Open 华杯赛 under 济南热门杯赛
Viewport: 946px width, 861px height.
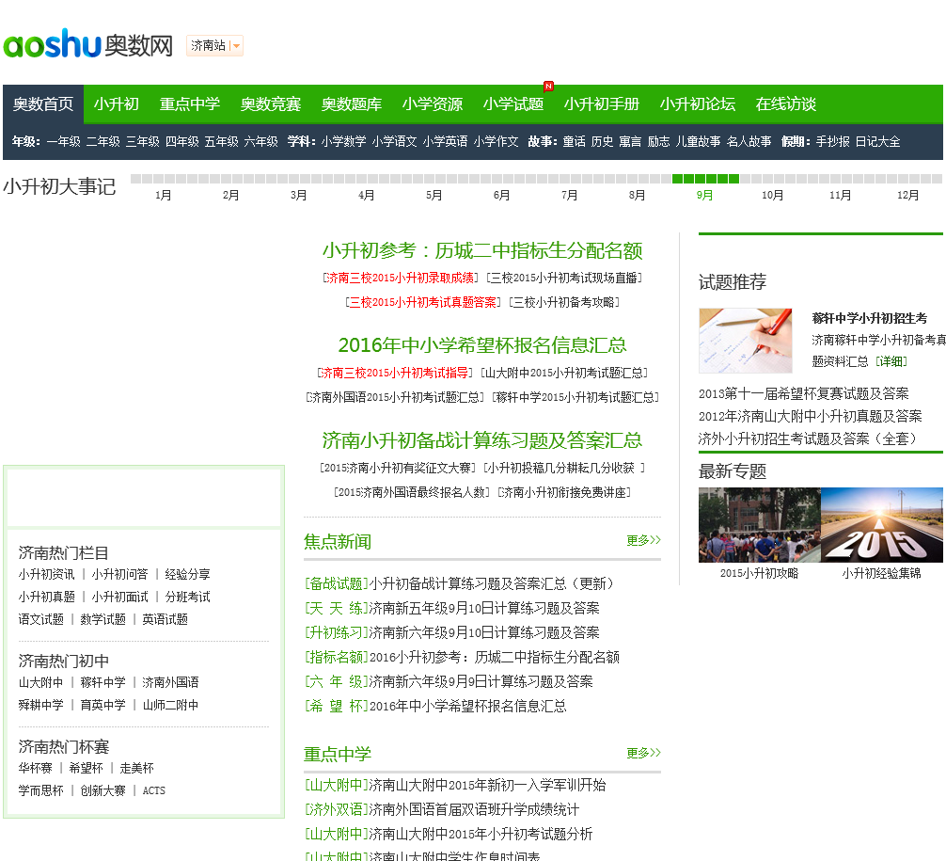click(35, 768)
